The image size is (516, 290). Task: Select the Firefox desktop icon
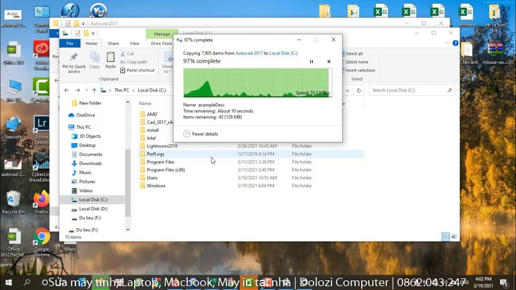click(x=42, y=202)
